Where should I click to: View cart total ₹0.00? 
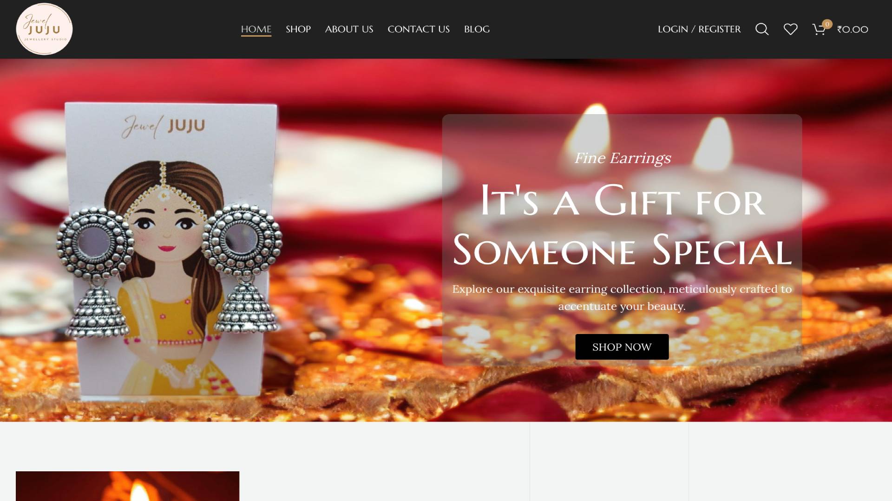(853, 29)
